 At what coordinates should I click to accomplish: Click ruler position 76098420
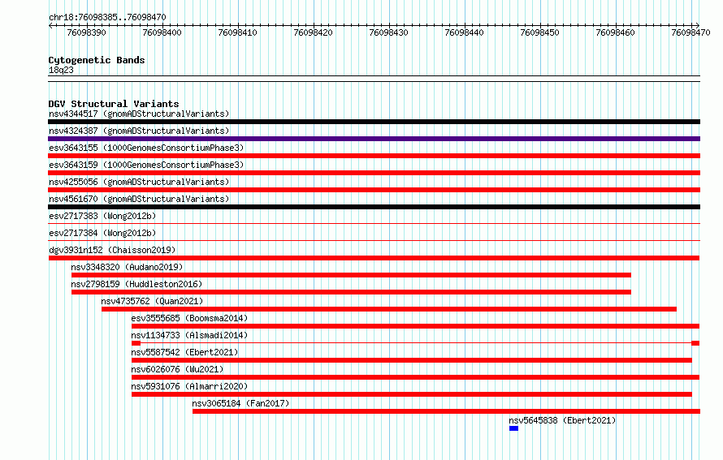point(313,32)
